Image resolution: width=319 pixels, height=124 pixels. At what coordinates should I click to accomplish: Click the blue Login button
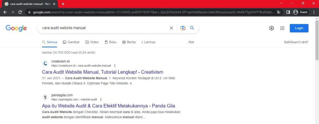coord(299,28)
